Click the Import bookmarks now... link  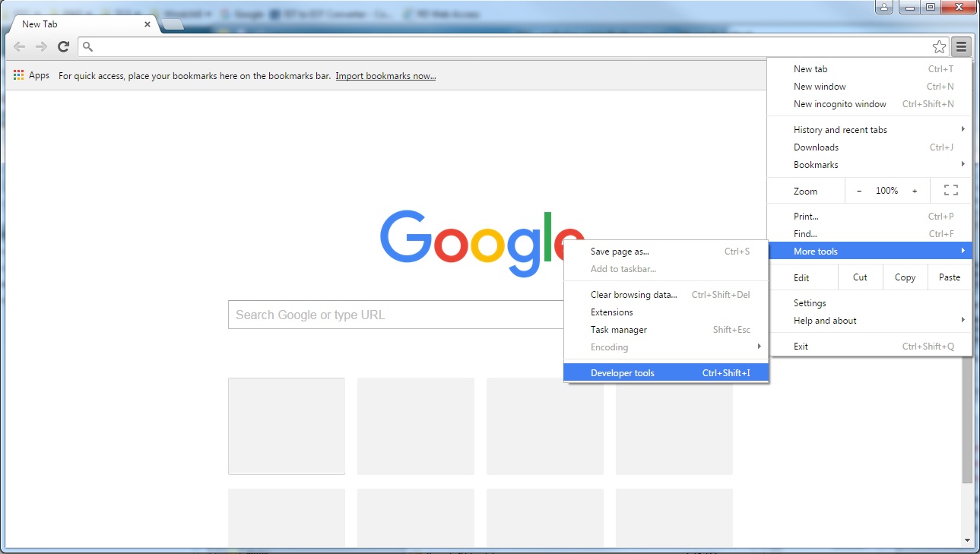click(x=385, y=76)
